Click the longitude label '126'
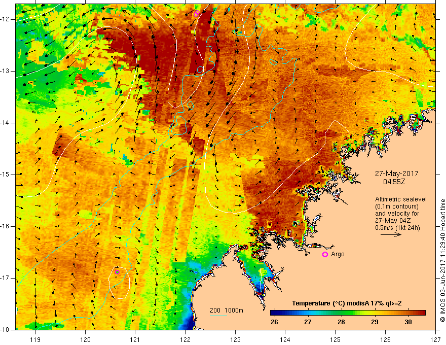 (x=385, y=339)
